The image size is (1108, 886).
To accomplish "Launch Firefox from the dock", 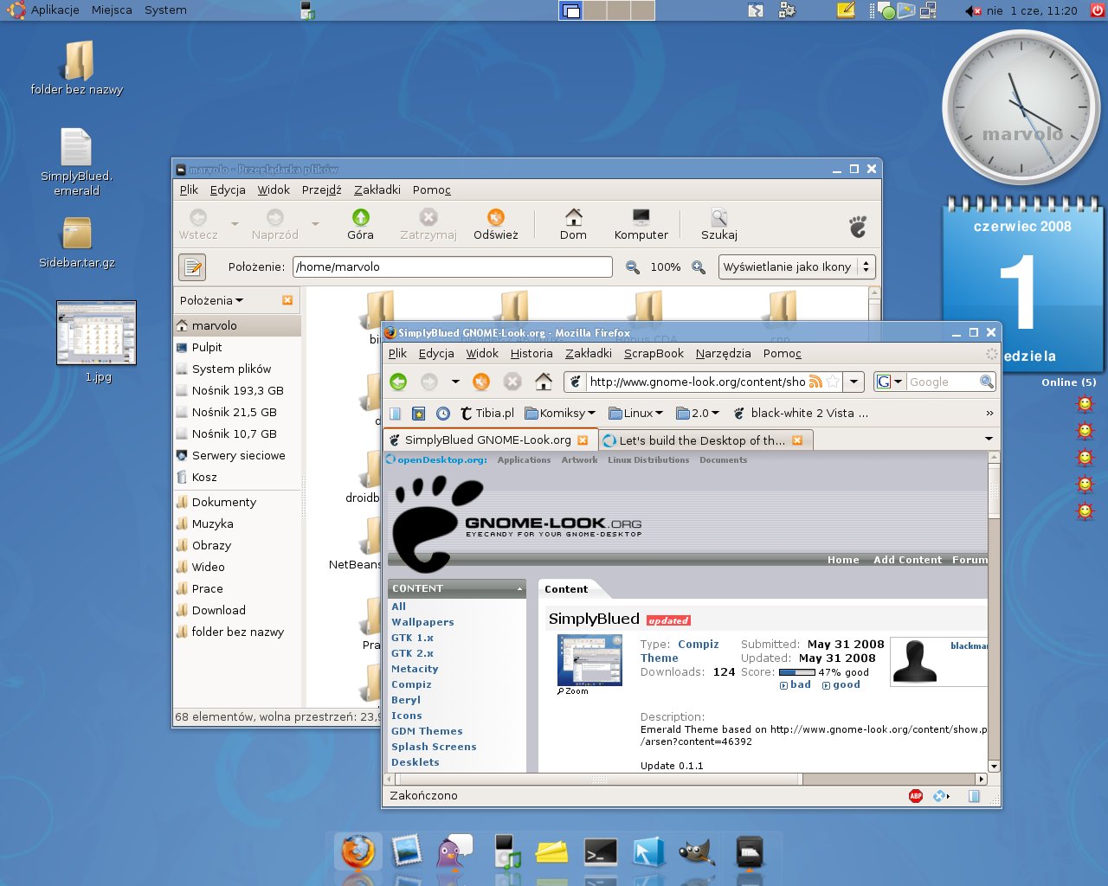I will (x=358, y=851).
